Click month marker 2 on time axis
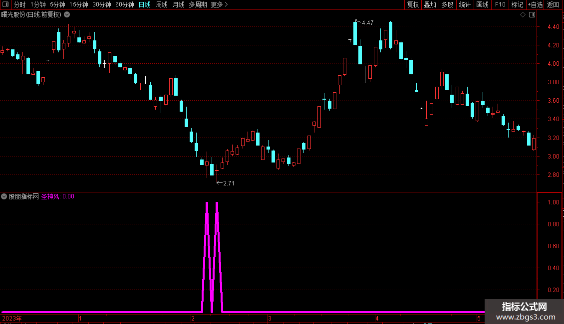Viewport: 564px width, 324px height. point(193,319)
